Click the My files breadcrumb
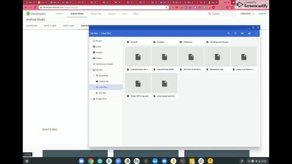This screenshot has width=292, height=164. click(94, 33)
